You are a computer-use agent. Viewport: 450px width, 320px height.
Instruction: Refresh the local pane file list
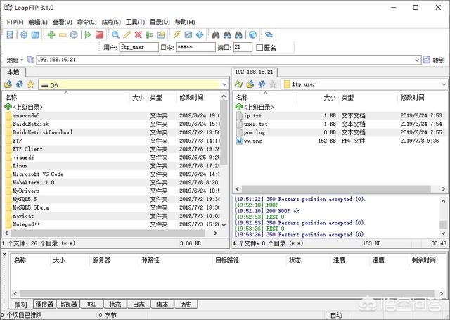pyautogui.click(x=19, y=84)
